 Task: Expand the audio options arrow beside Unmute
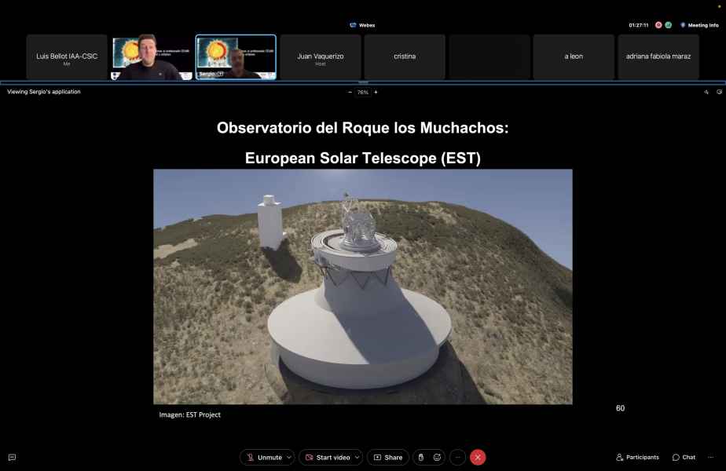click(x=289, y=457)
